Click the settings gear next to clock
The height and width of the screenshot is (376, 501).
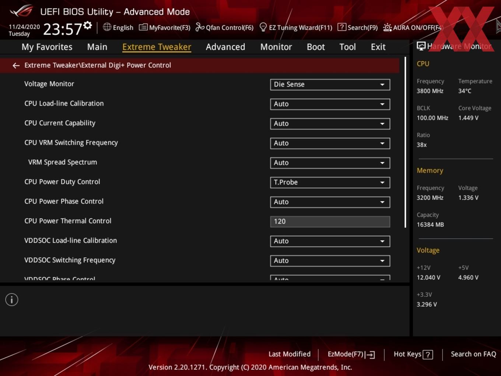pyautogui.click(x=88, y=25)
